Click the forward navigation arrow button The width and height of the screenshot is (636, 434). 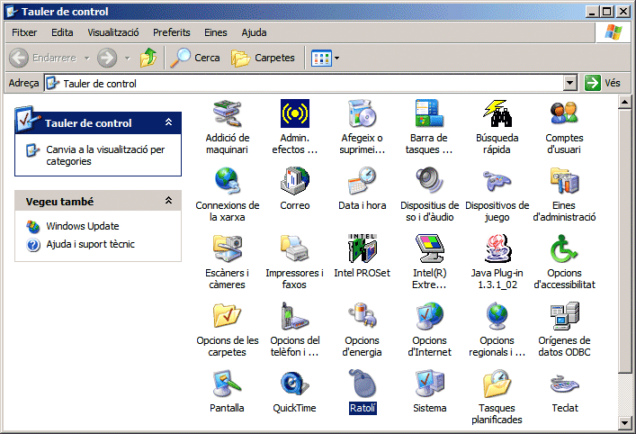click(107, 58)
